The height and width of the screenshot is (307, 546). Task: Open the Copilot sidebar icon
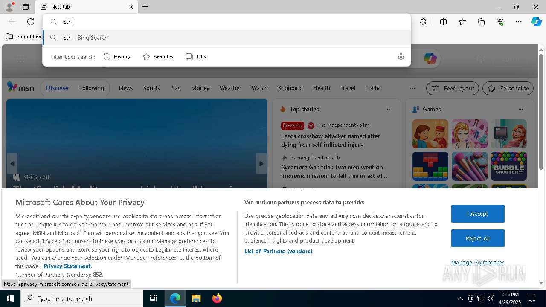(x=536, y=22)
